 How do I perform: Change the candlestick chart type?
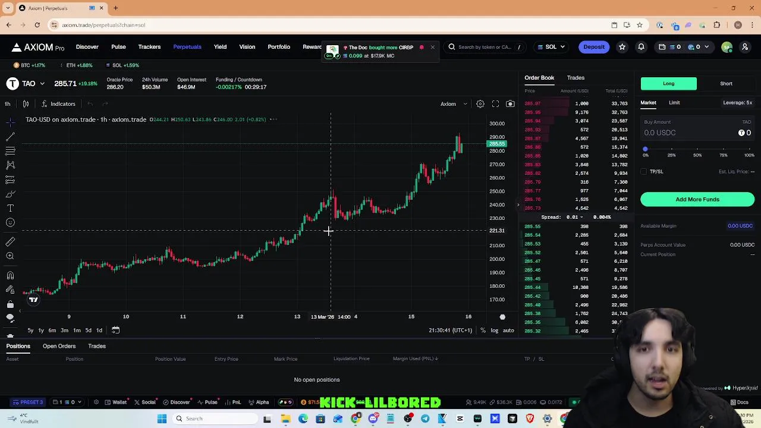[26, 104]
